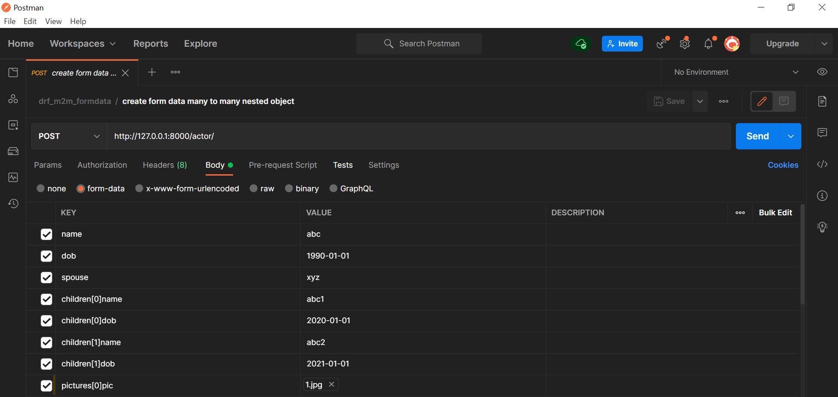Open the APIs sidebar icon
The width and height of the screenshot is (838, 397).
(x=13, y=99)
